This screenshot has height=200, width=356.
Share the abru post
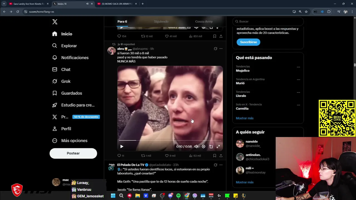point(221,156)
